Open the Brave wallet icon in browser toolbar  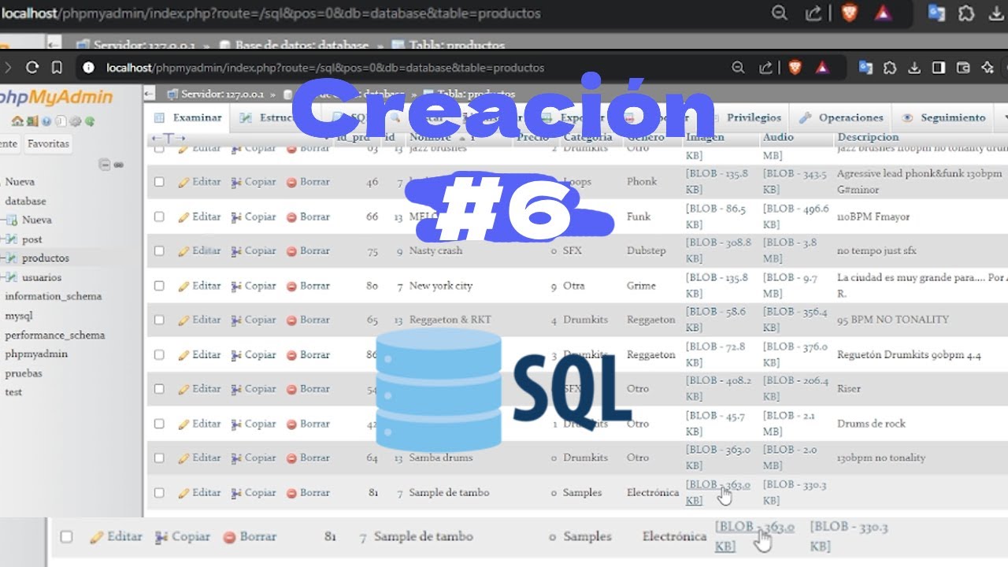[963, 68]
